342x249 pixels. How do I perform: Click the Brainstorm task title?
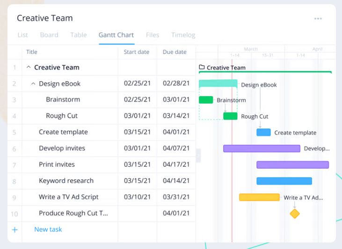tap(63, 100)
